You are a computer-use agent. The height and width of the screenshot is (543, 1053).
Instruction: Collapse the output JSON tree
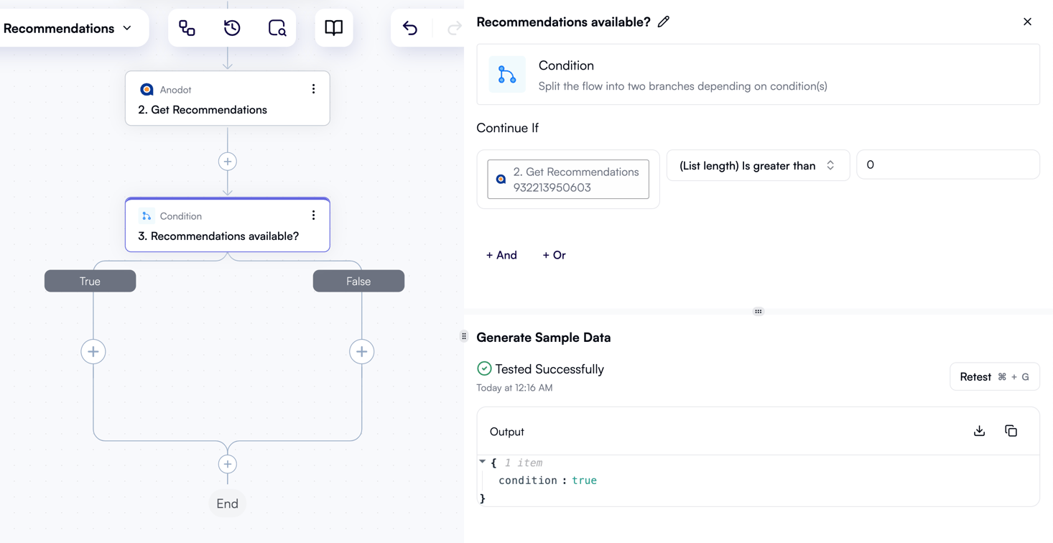pyautogui.click(x=483, y=462)
